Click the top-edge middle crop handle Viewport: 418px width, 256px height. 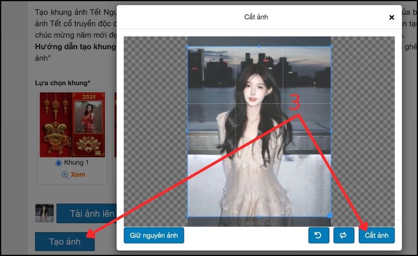(x=259, y=46)
